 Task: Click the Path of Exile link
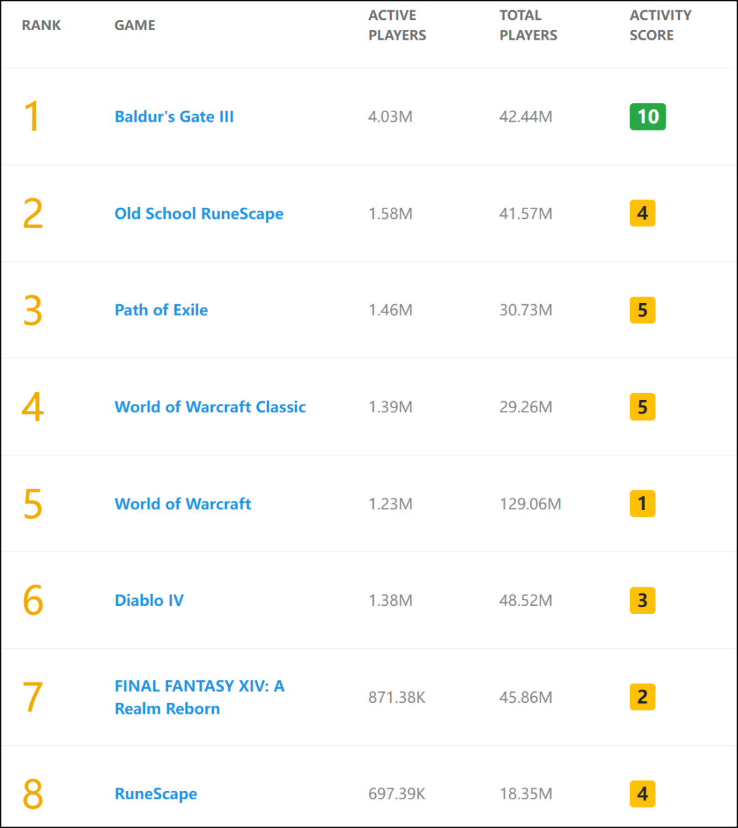pos(161,310)
